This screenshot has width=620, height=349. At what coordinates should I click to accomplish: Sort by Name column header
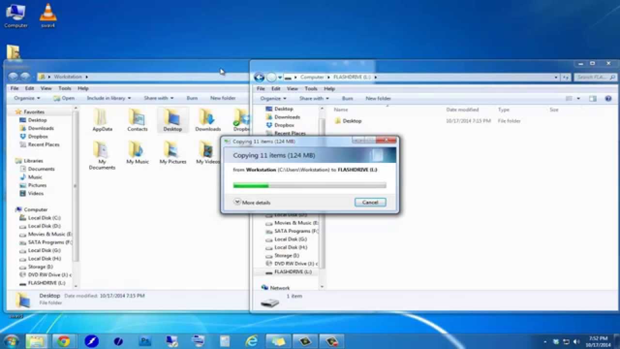pyautogui.click(x=341, y=110)
